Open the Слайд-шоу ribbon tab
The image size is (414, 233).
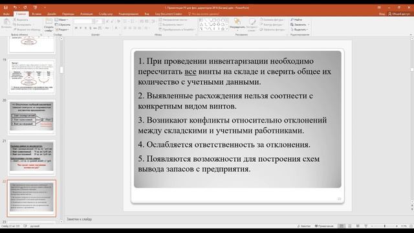pyautogui.click(x=105, y=14)
